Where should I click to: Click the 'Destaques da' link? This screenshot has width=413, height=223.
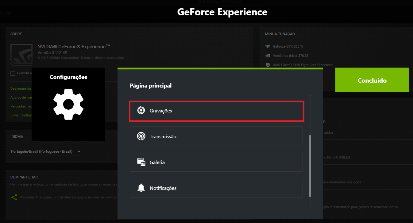(x=21, y=88)
